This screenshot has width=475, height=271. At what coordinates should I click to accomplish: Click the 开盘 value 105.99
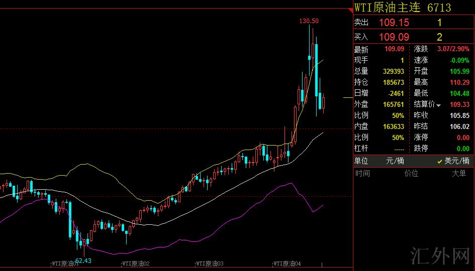point(459,71)
